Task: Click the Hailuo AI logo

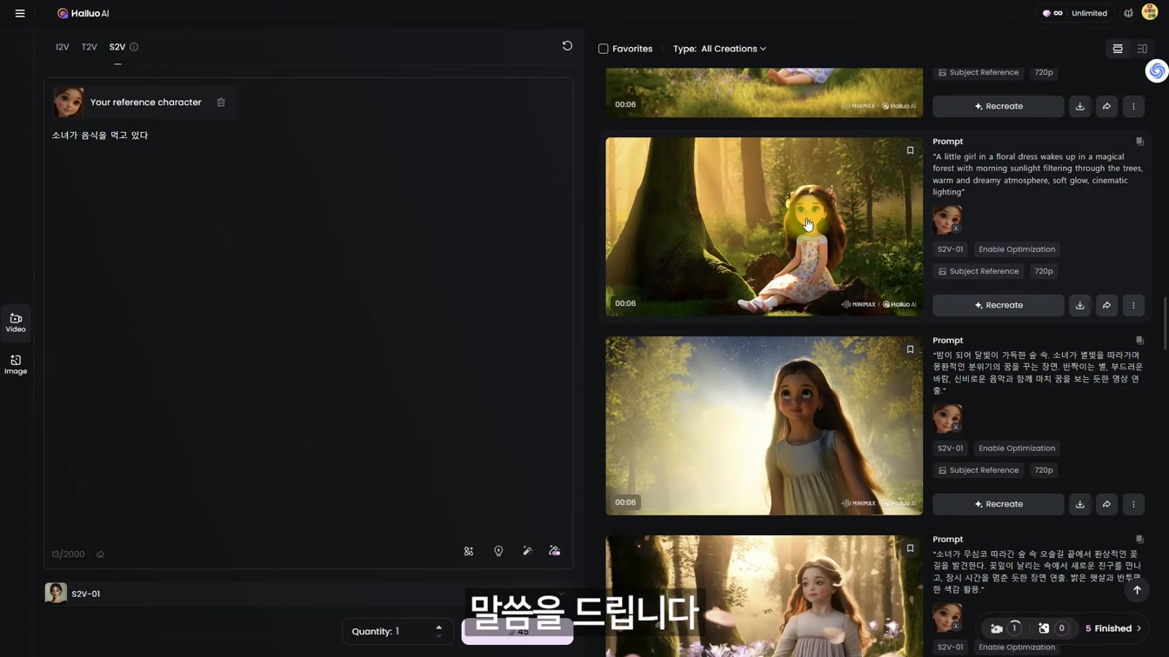Action: 83,13
